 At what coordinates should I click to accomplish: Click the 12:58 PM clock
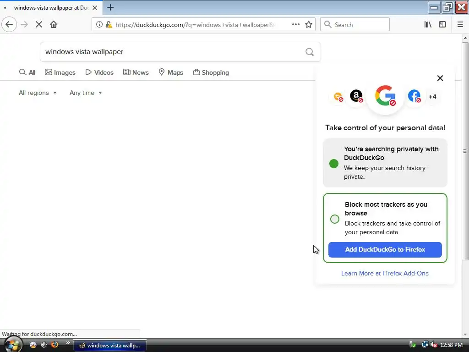click(451, 345)
